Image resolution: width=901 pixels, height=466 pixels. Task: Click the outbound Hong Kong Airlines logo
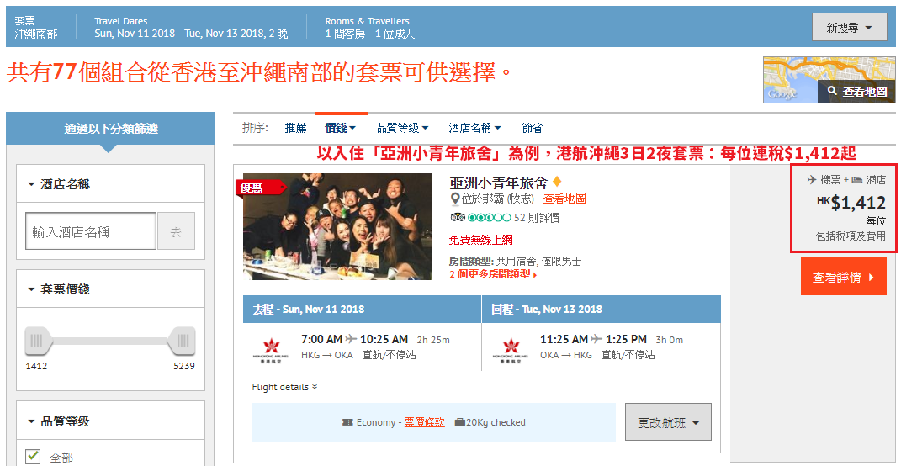[x=270, y=349]
